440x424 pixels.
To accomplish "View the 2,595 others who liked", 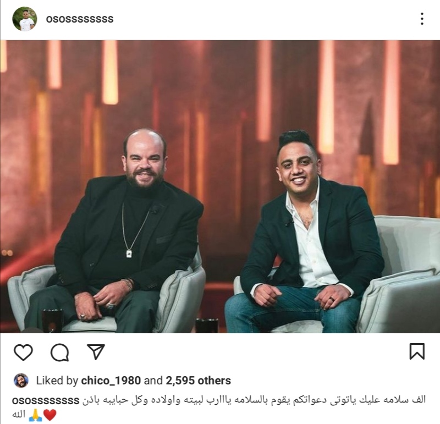I will pyautogui.click(x=198, y=381).
